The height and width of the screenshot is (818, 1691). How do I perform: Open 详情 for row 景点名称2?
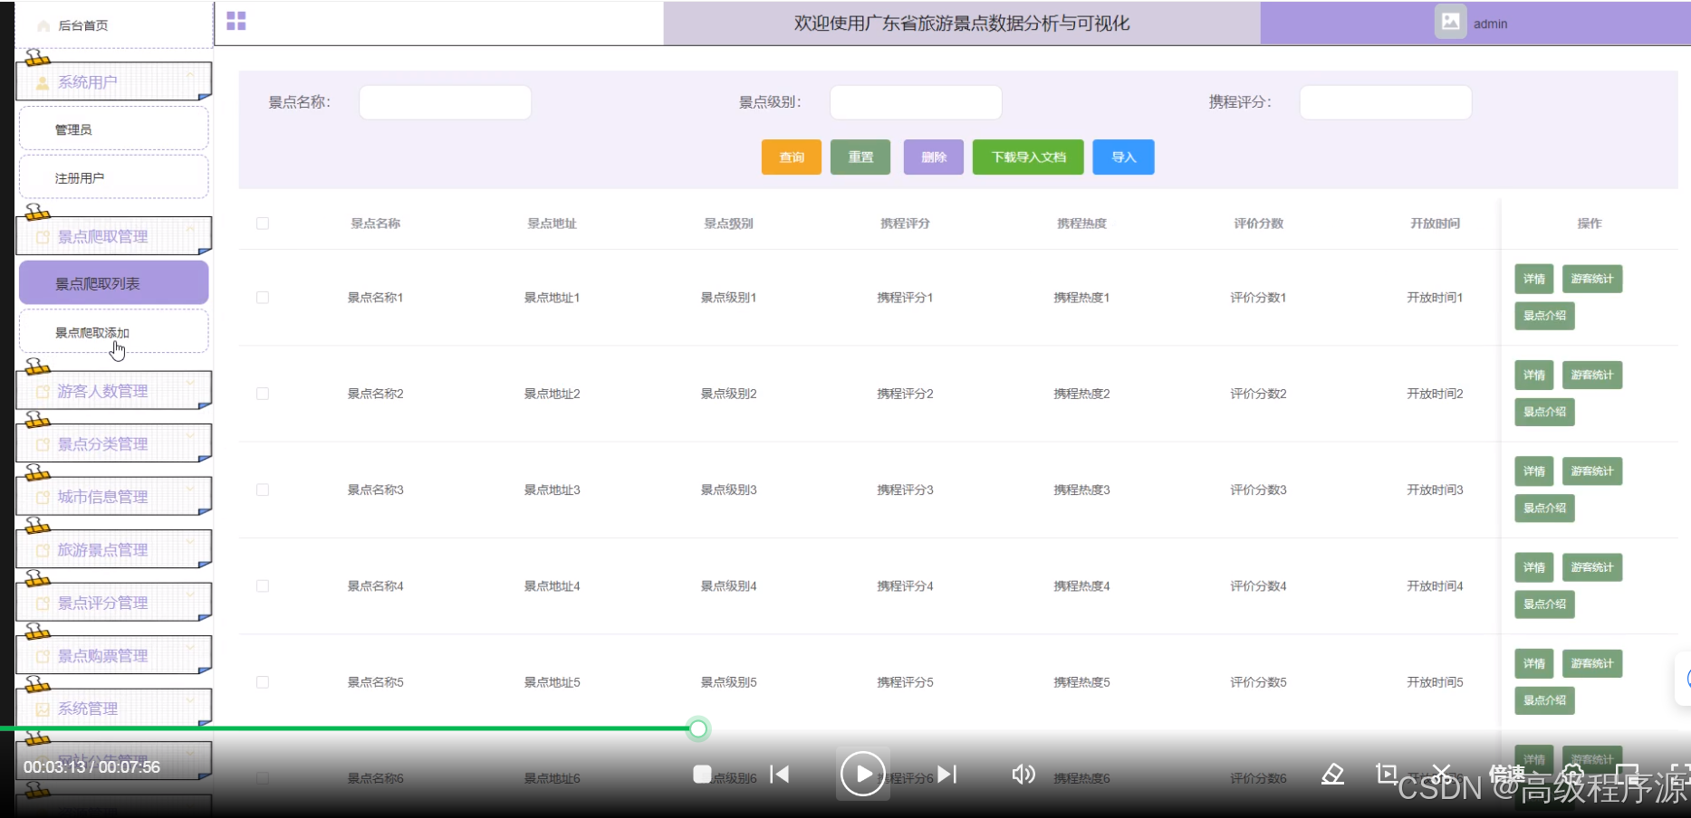tap(1534, 375)
